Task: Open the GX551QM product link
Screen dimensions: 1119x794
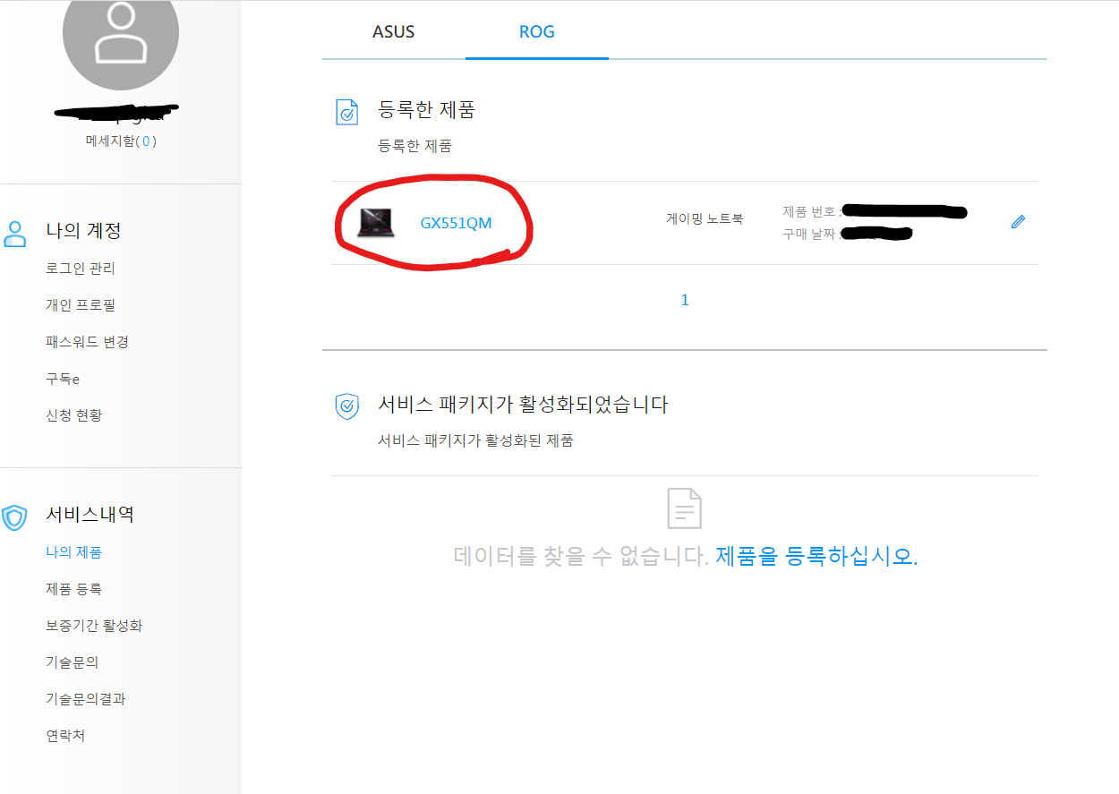Action: coord(456,223)
